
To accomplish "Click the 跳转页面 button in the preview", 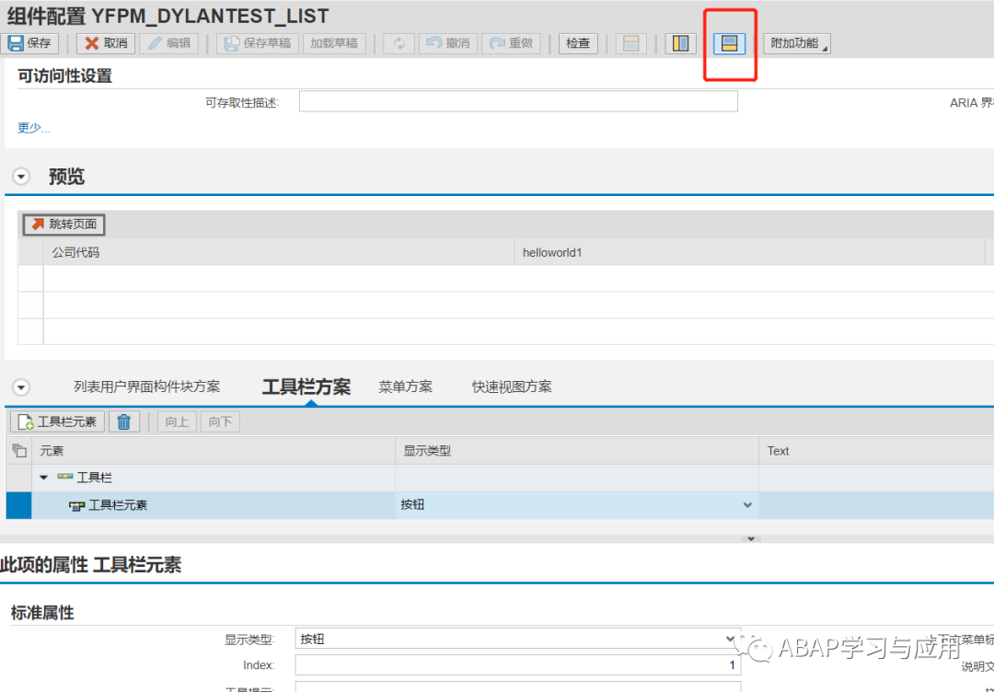I will [64, 225].
